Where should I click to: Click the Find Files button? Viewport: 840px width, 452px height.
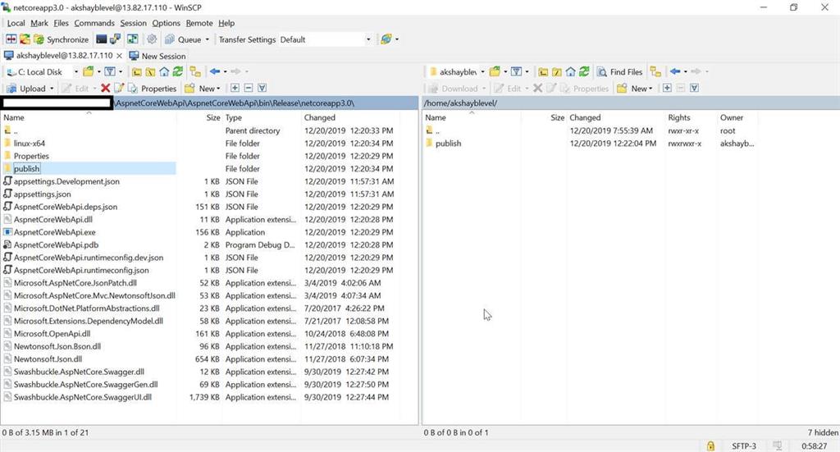tap(620, 71)
